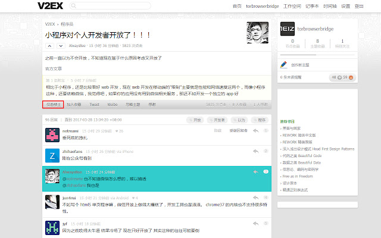Open 主题收藏 count in the sidebar
Viewport: 381px width, 238px height.
point(317,43)
